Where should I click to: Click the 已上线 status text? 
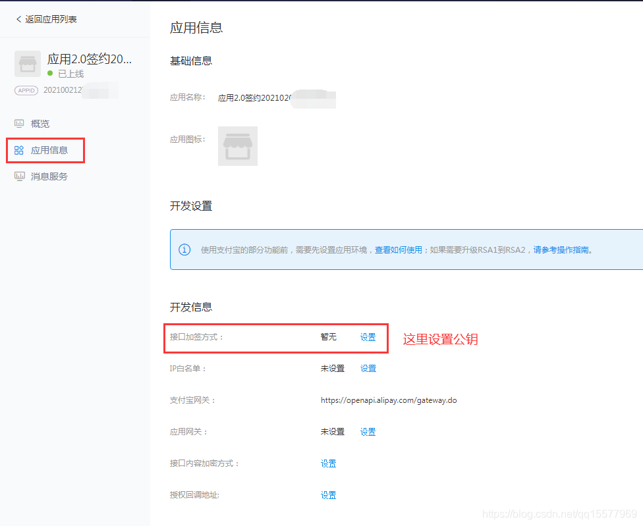[71, 74]
